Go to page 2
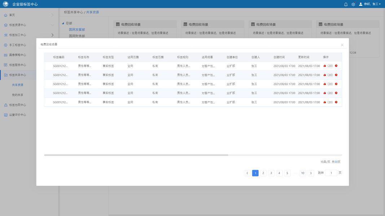This screenshot has width=385, height=216. click(263, 173)
